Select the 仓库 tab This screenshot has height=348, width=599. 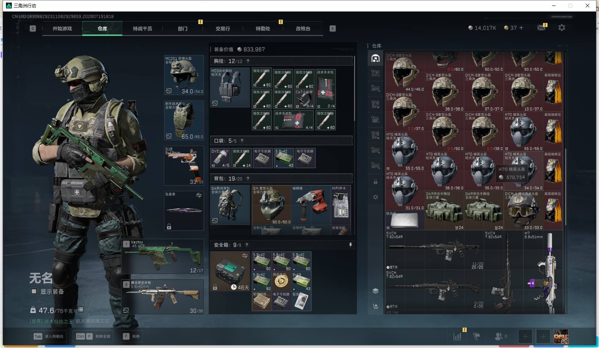pos(102,29)
